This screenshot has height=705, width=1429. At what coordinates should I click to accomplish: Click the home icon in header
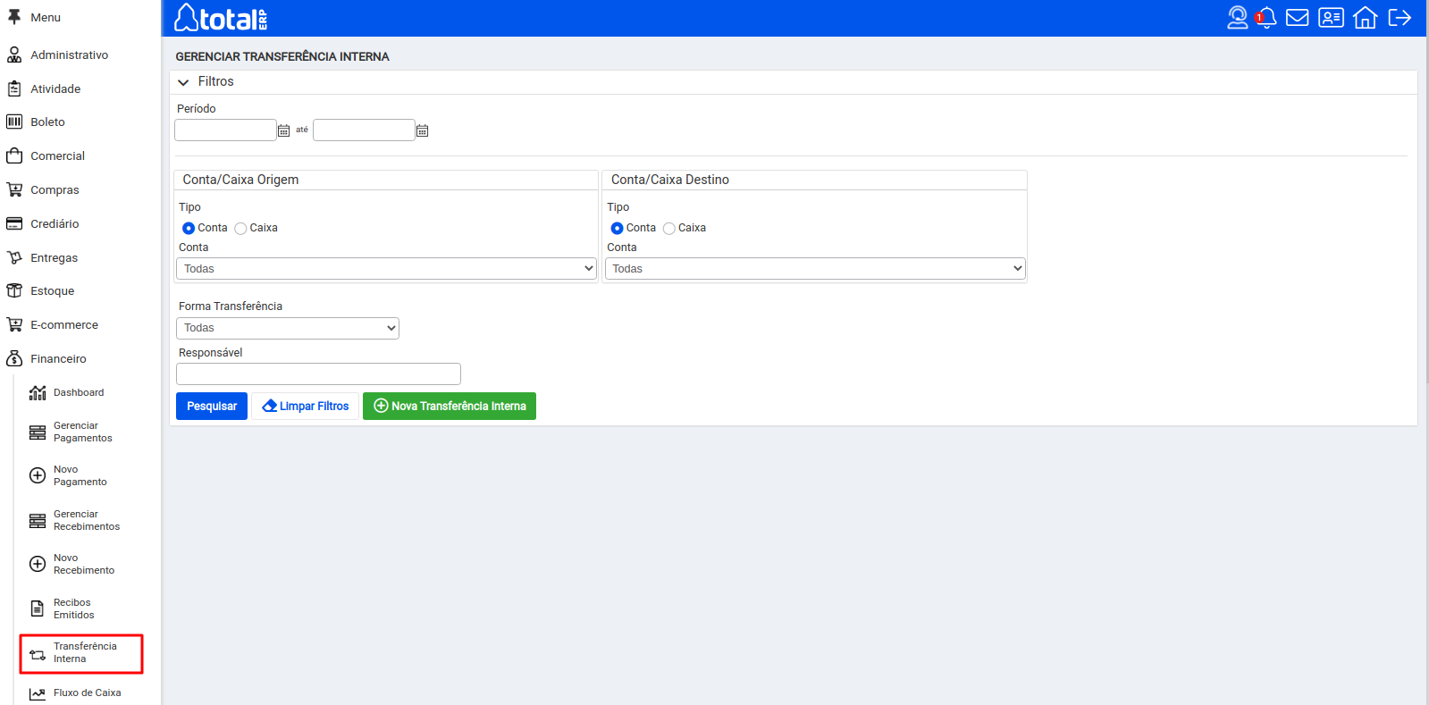(x=1365, y=18)
